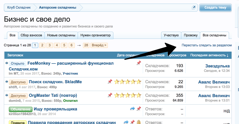Screen dimensions: 239x124
Task: Click pin icon on OrgMaster Tati thread
Action: click(110, 95)
